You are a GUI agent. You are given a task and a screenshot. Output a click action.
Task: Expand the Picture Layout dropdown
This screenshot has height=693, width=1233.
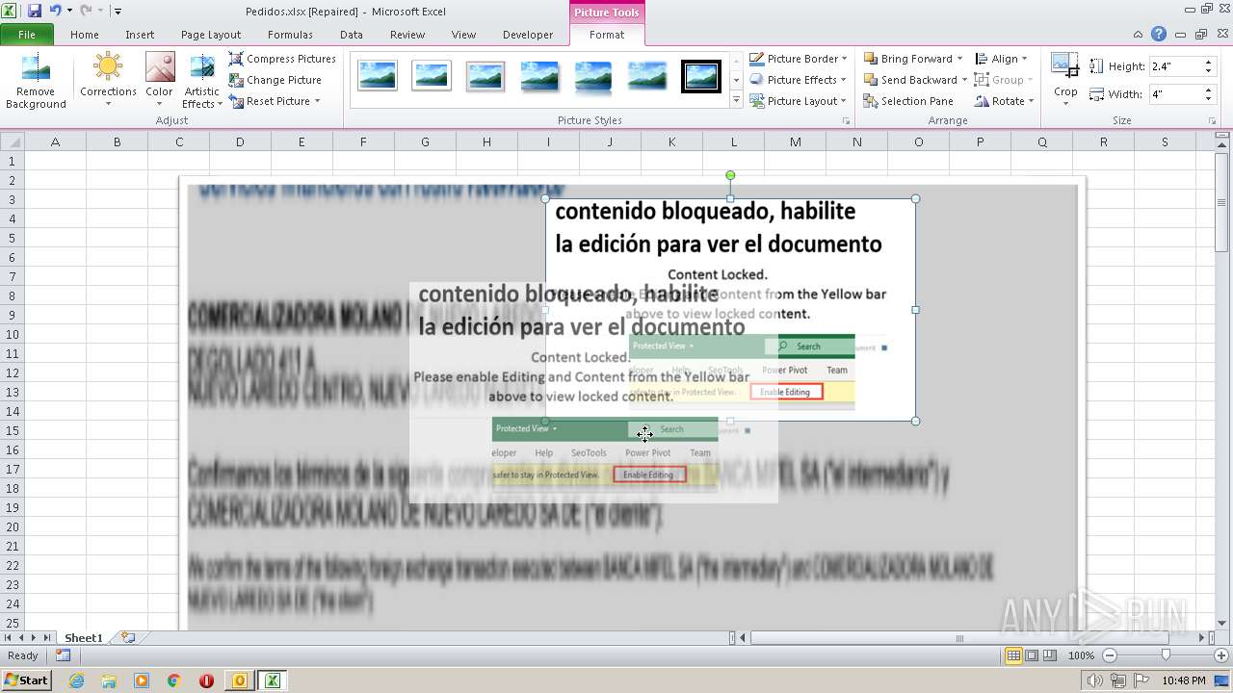tap(798, 101)
